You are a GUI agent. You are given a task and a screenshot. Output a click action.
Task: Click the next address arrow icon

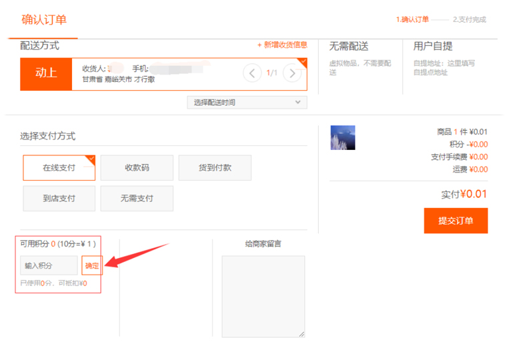coord(292,73)
